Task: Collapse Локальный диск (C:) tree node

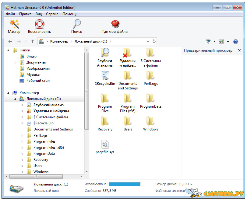Action: (x=15, y=99)
